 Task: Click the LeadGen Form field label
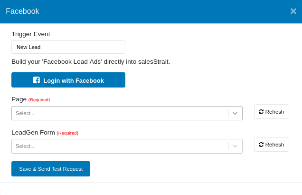[33, 132]
